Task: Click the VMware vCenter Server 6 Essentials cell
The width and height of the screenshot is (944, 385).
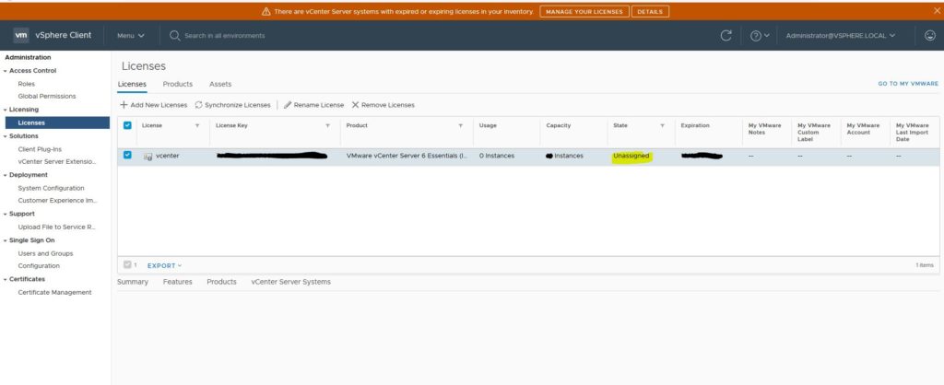Action: point(407,156)
